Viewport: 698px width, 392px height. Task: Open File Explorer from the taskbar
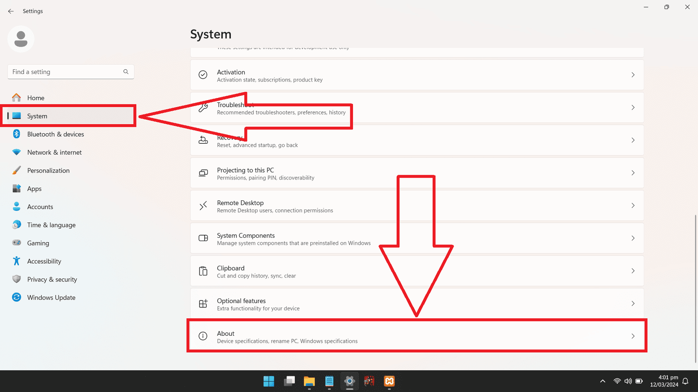point(309,382)
